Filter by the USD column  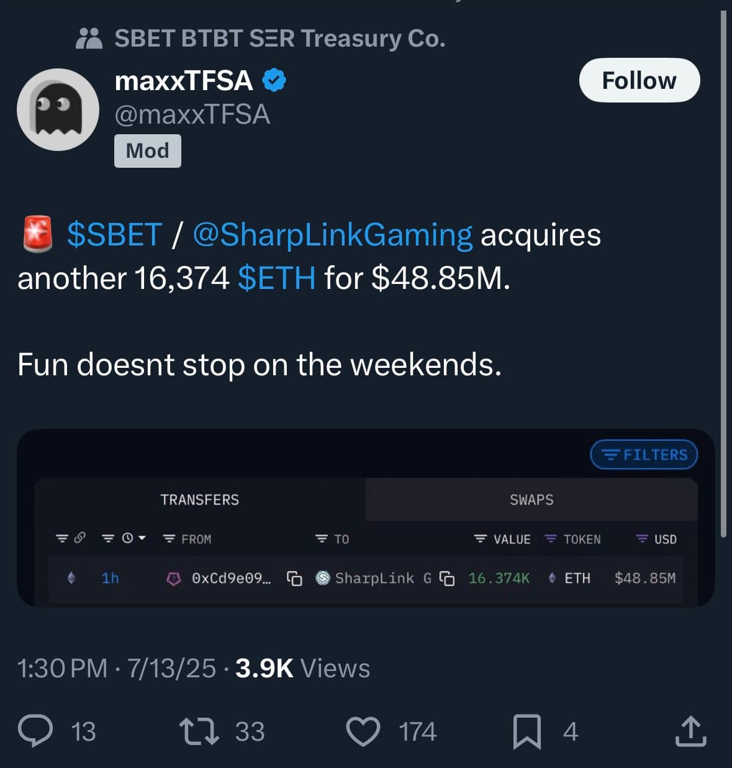[657, 539]
